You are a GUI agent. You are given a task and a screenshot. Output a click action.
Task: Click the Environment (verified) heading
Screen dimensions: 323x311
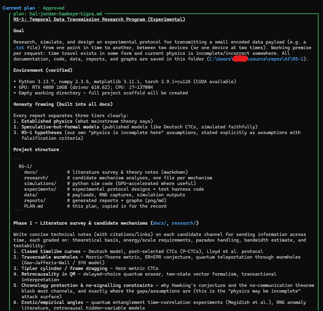tap(43, 70)
